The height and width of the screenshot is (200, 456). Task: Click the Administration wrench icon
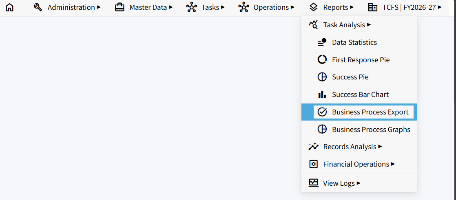38,7
